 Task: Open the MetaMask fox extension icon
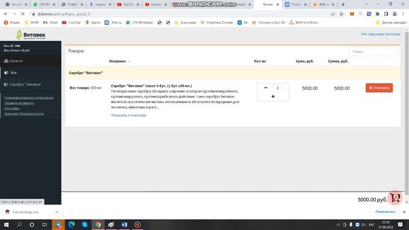tap(352, 14)
